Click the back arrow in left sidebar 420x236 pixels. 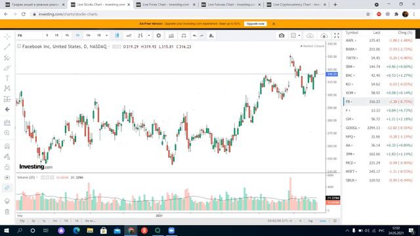7,109
